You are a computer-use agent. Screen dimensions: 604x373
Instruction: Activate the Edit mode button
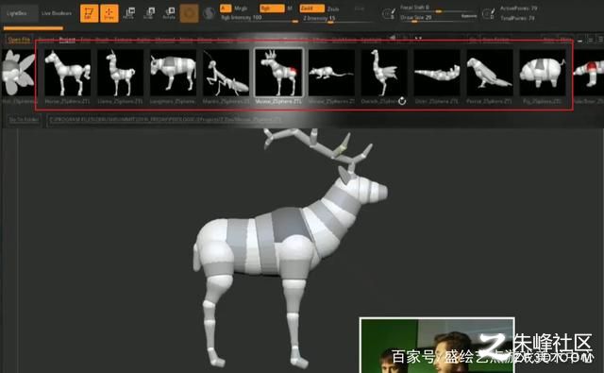pyautogui.click(x=89, y=13)
